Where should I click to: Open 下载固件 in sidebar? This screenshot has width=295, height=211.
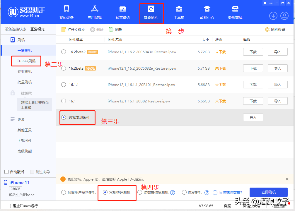click(x=25, y=140)
